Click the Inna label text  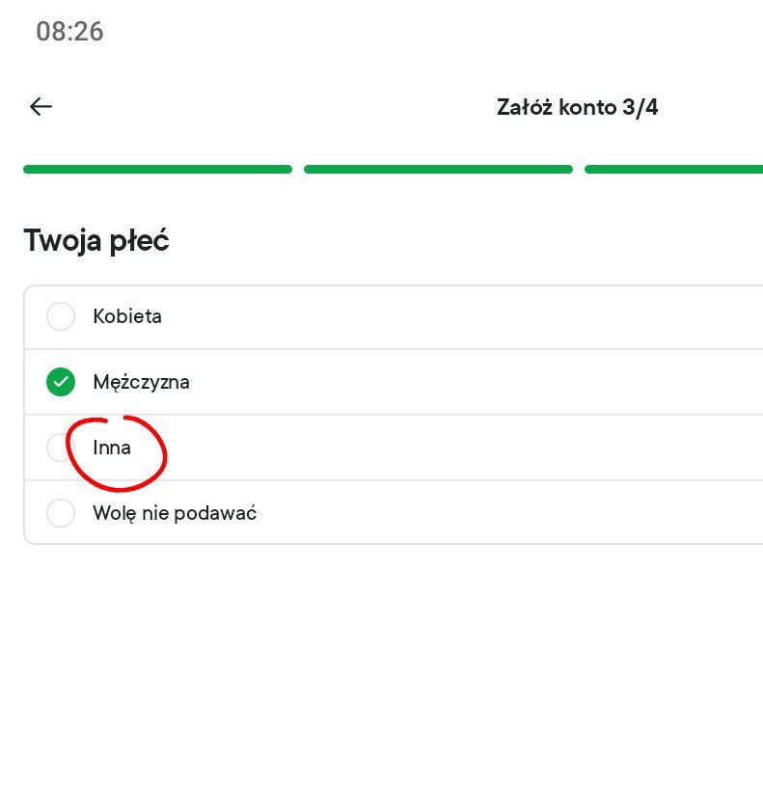112,448
